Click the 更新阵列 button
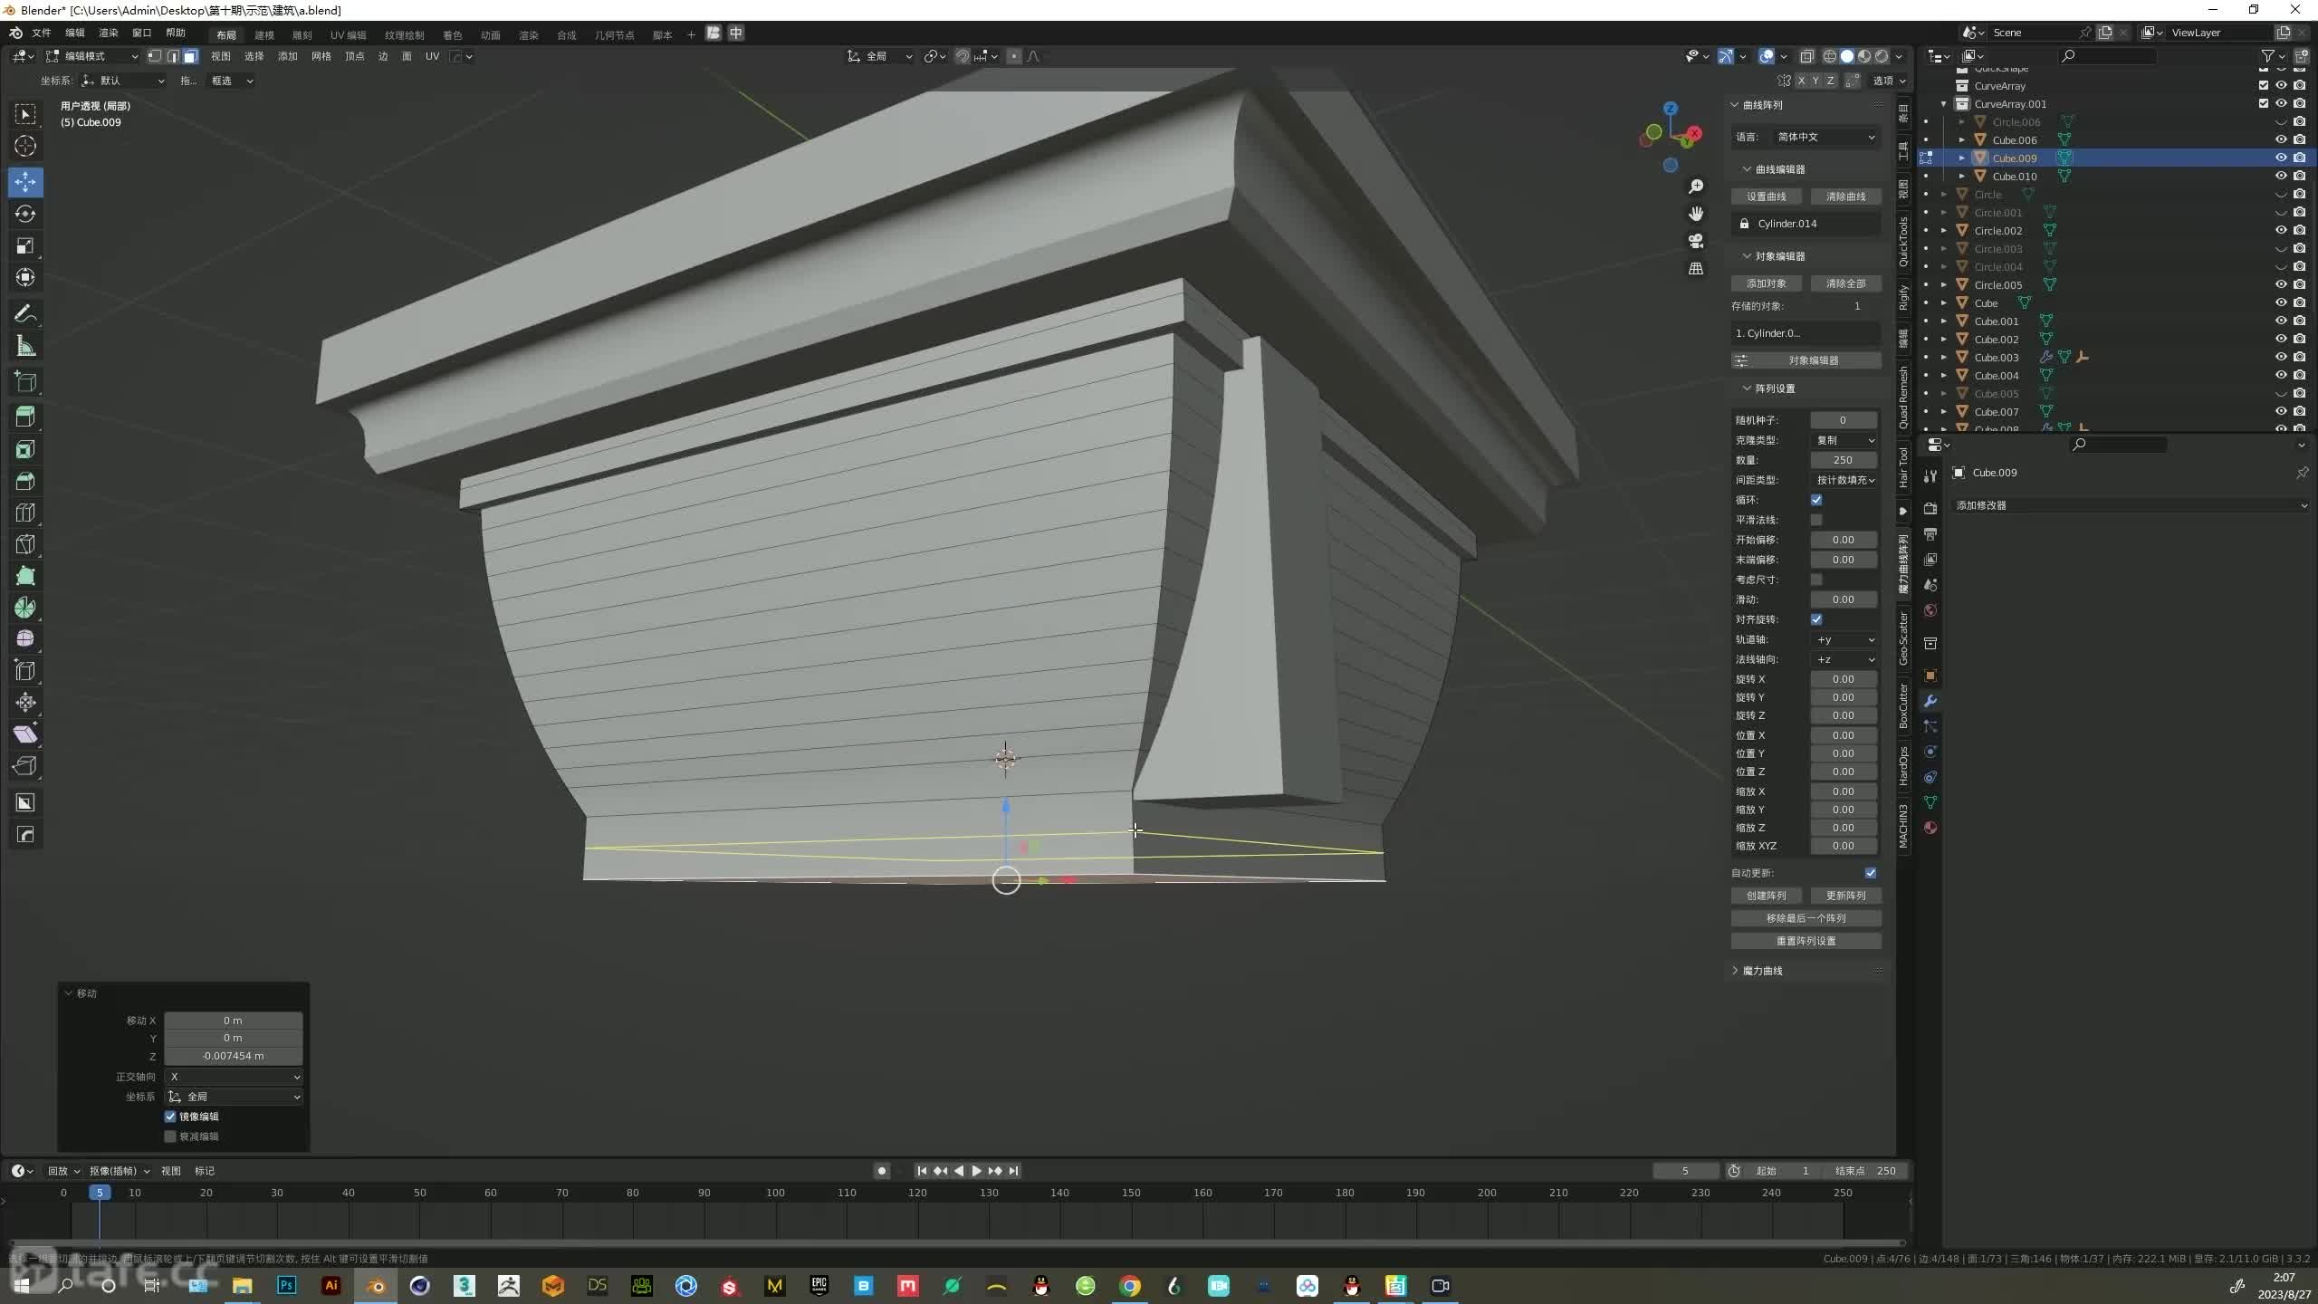The height and width of the screenshot is (1304, 2318). (x=1846, y=896)
